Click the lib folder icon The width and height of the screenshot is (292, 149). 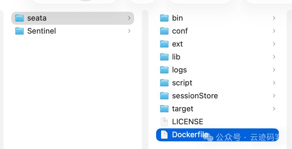click(x=164, y=57)
